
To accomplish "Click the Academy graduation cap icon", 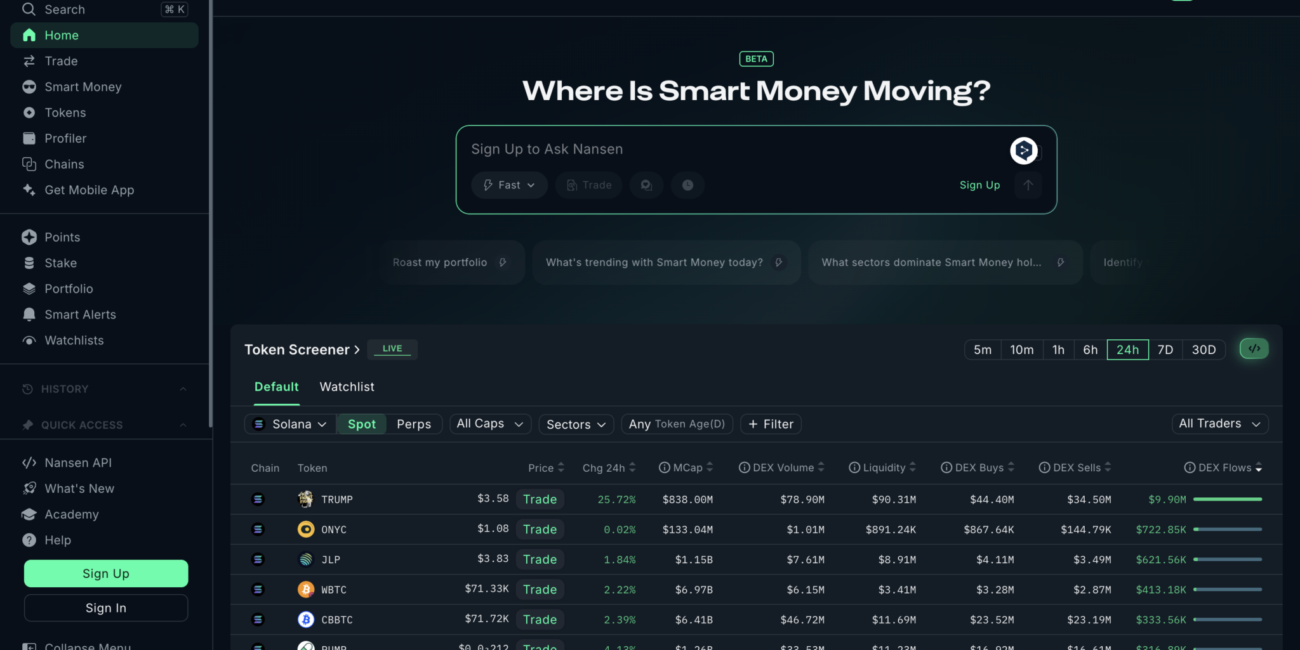I will pyautogui.click(x=29, y=514).
